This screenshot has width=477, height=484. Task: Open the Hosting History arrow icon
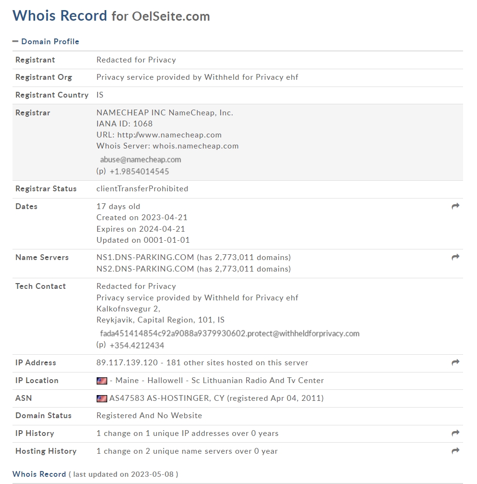point(455,451)
